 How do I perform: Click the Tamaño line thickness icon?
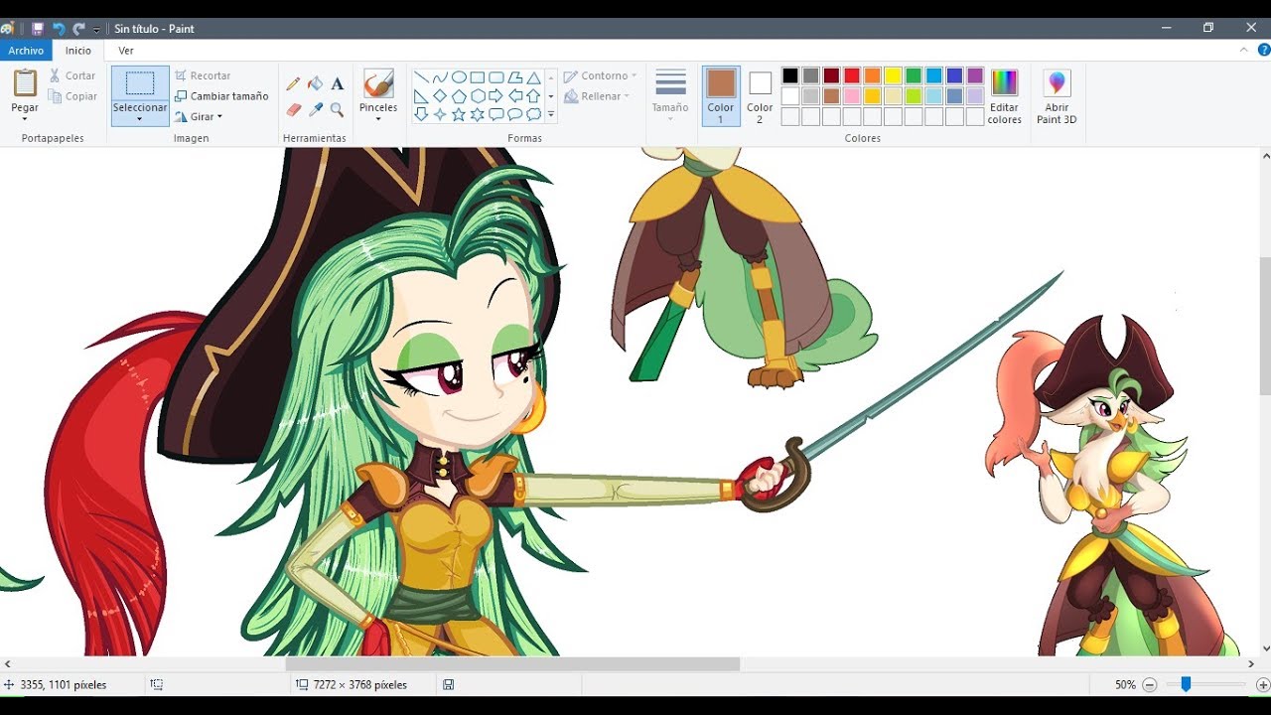coord(670,83)
